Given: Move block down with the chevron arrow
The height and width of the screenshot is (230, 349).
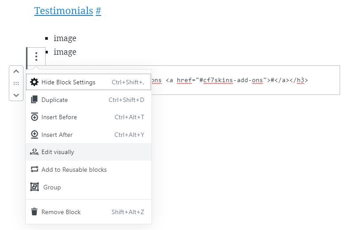Looking at the screenshot, I should [x=16, y=95].
